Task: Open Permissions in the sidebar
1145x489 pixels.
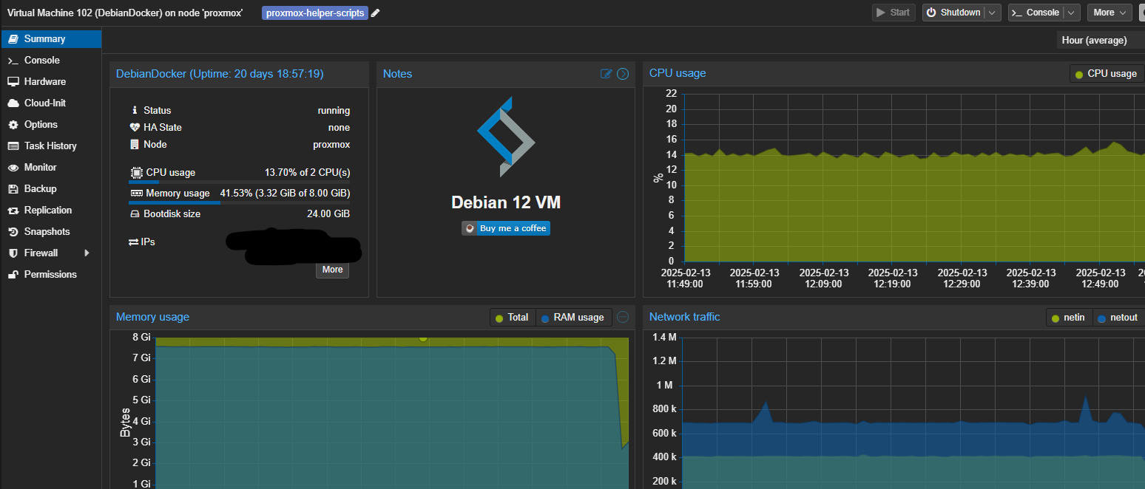Action: [x=51, y=275]
